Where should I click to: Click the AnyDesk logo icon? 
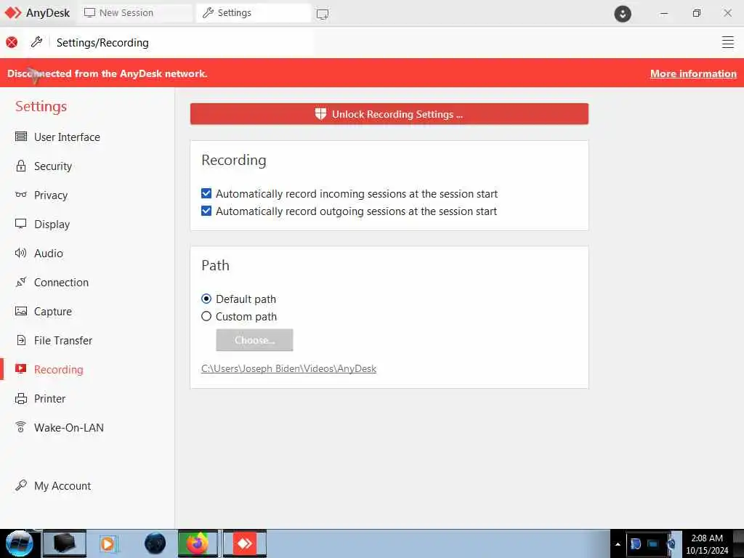pos(13,13)
